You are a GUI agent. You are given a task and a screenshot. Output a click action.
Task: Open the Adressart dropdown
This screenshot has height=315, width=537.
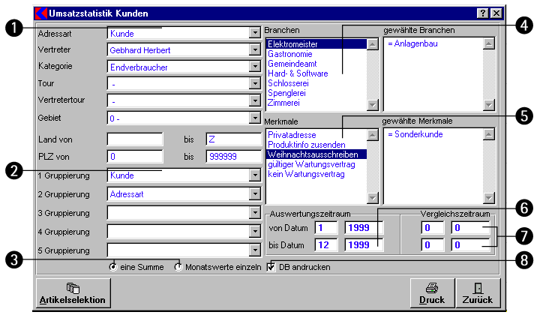click(254, 34)
